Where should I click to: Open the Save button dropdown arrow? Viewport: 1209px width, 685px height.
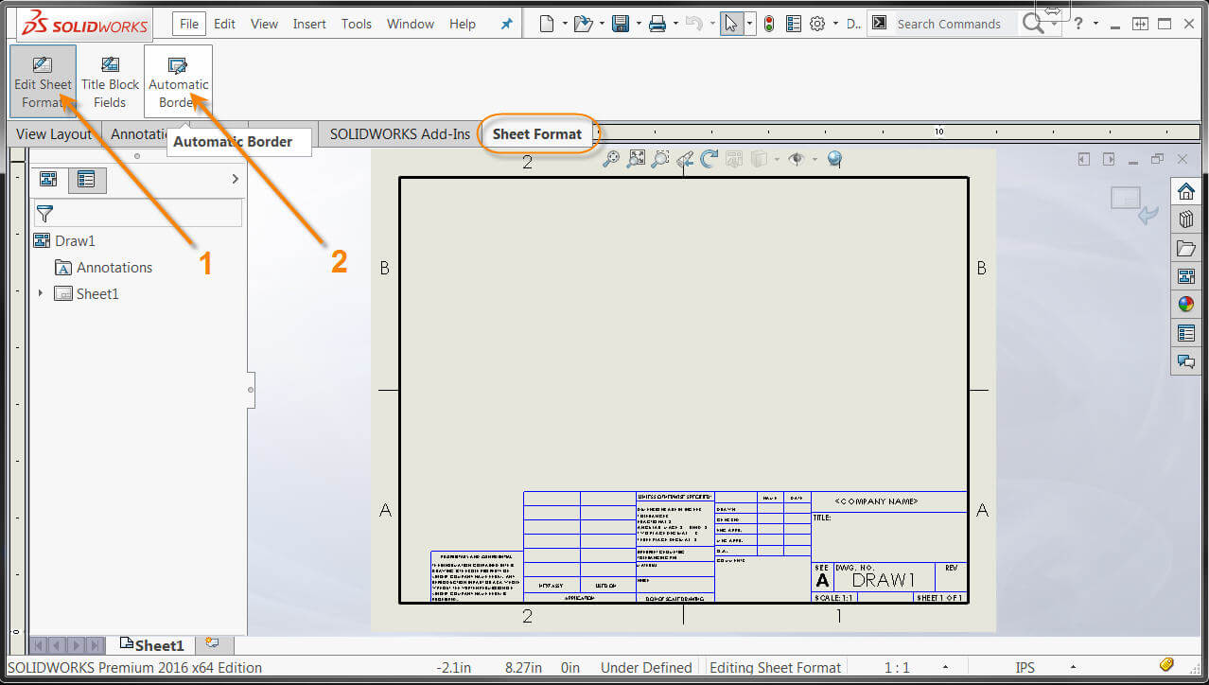pyautogui.click(x=638, y=23)
